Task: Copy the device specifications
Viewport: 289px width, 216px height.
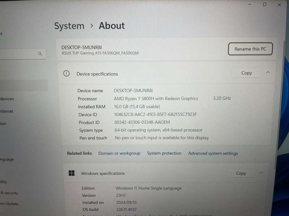Action: (246, 73)
